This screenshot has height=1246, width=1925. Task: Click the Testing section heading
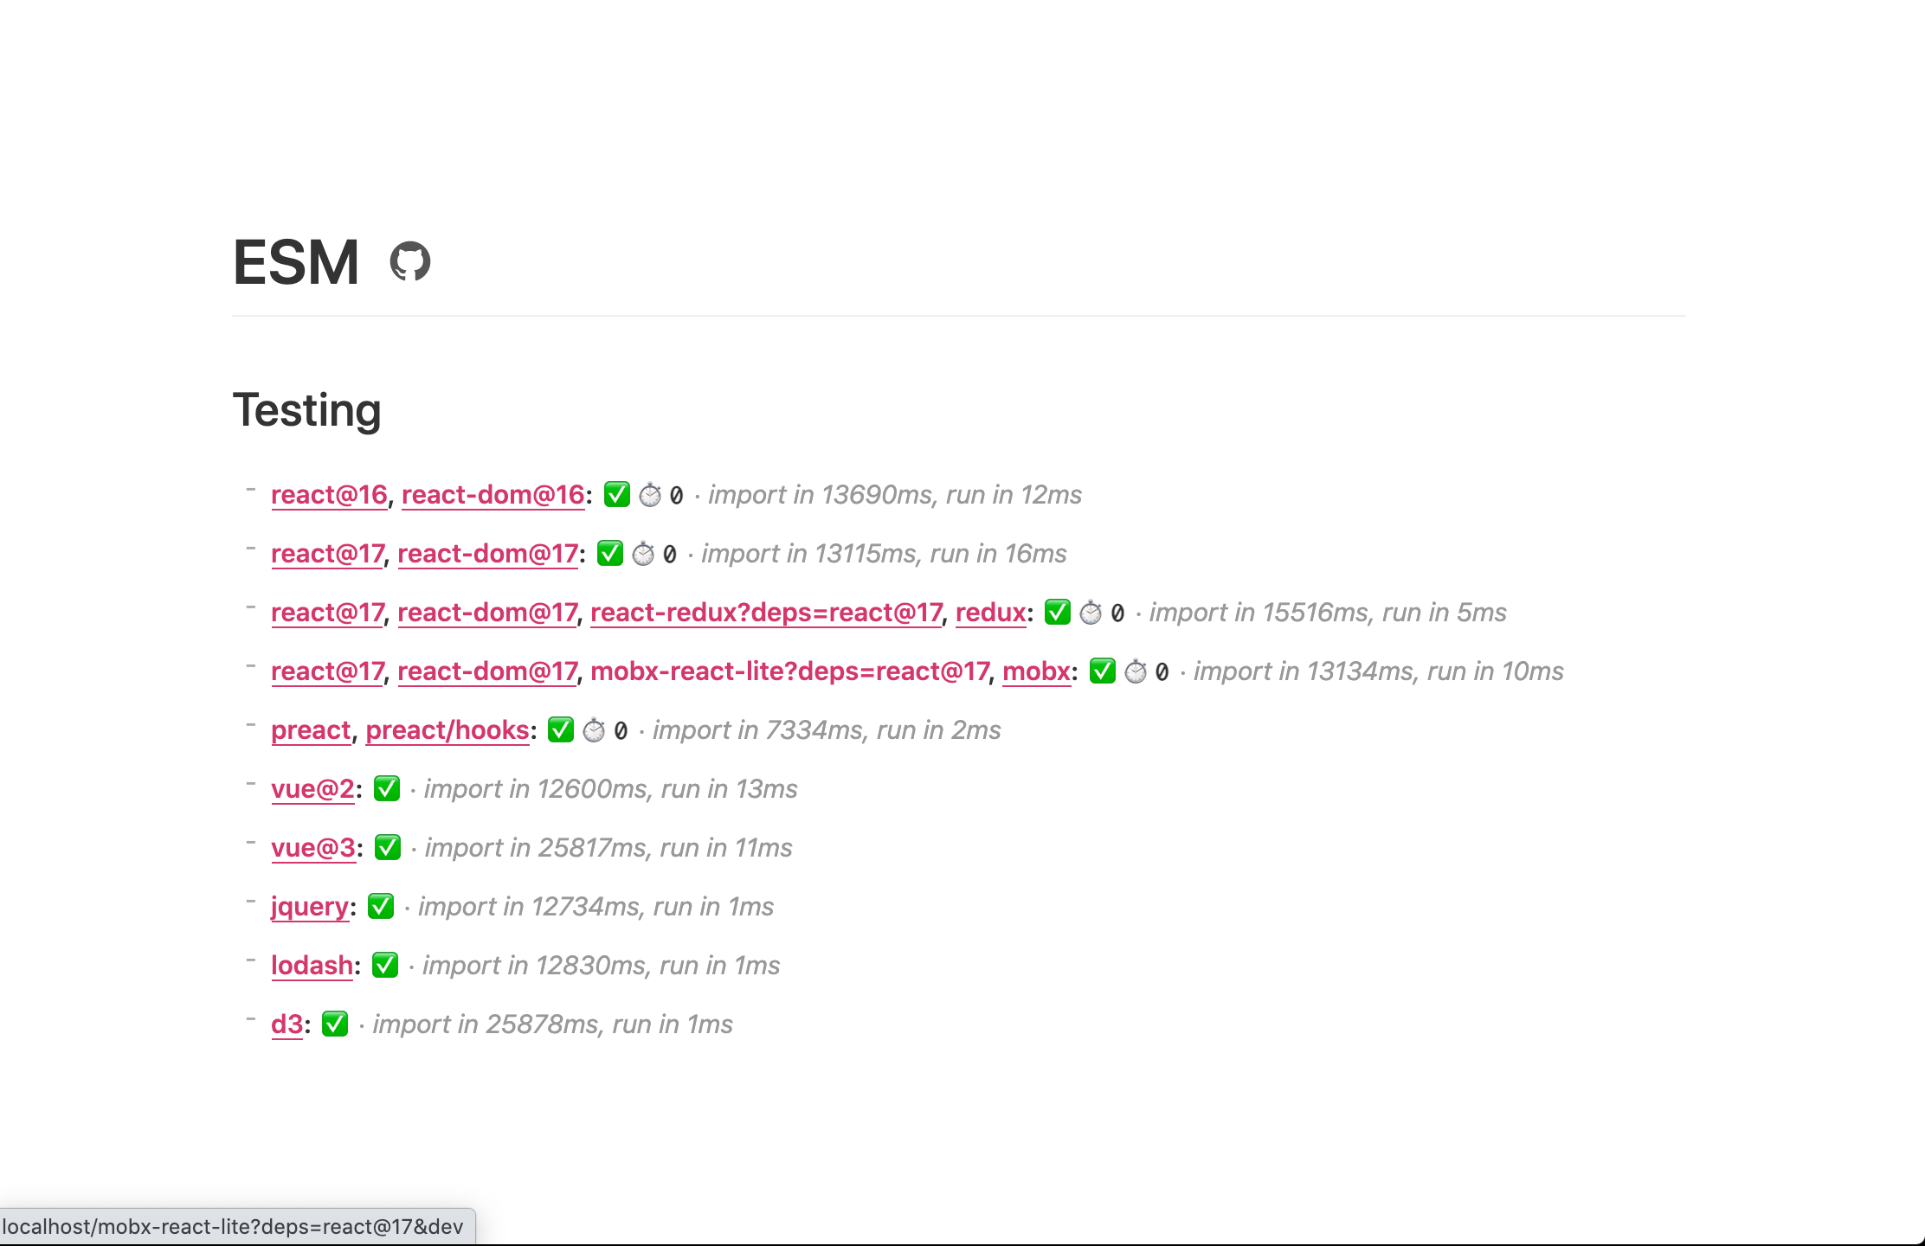(306, 410)
